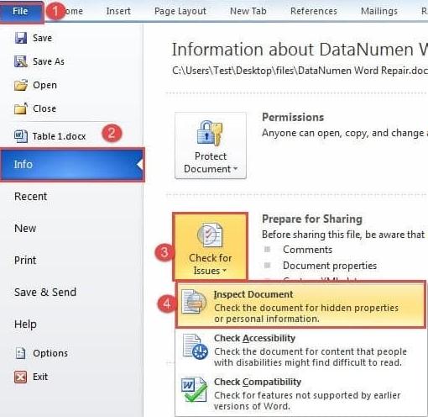Image resolution: width=428 pixels, height=417 pixels.
Task: Open the Help section
Action: (25, 325)
